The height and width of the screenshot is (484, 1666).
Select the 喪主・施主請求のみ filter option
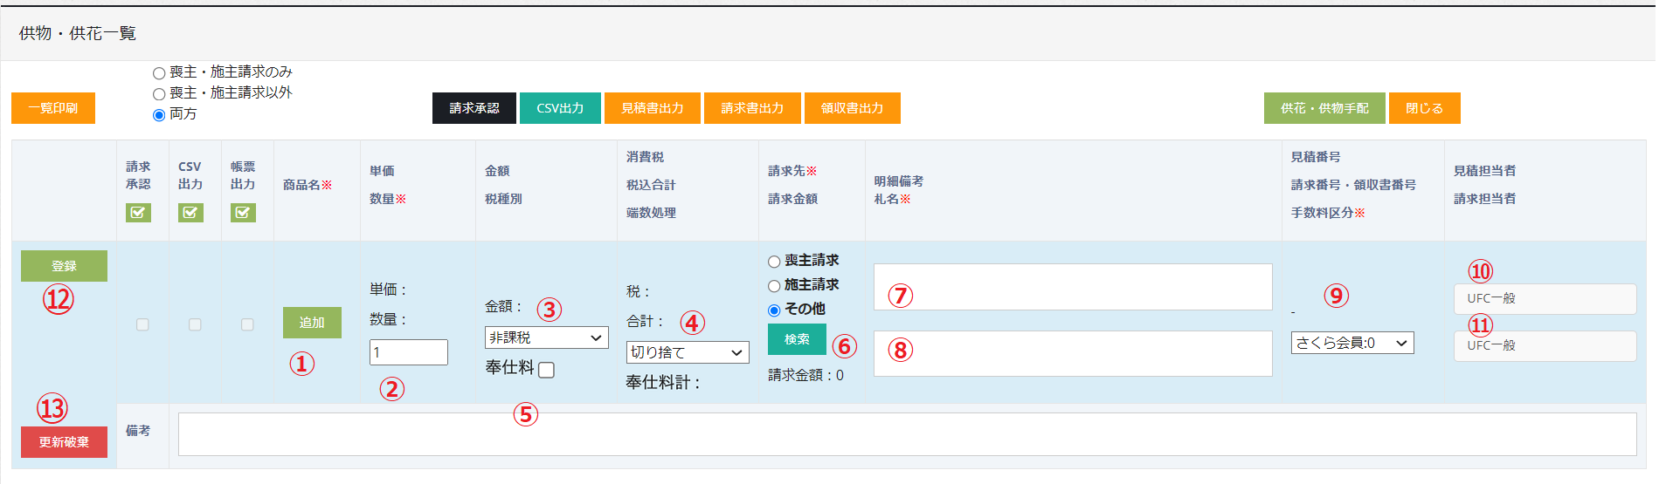(x=159, y=73)
